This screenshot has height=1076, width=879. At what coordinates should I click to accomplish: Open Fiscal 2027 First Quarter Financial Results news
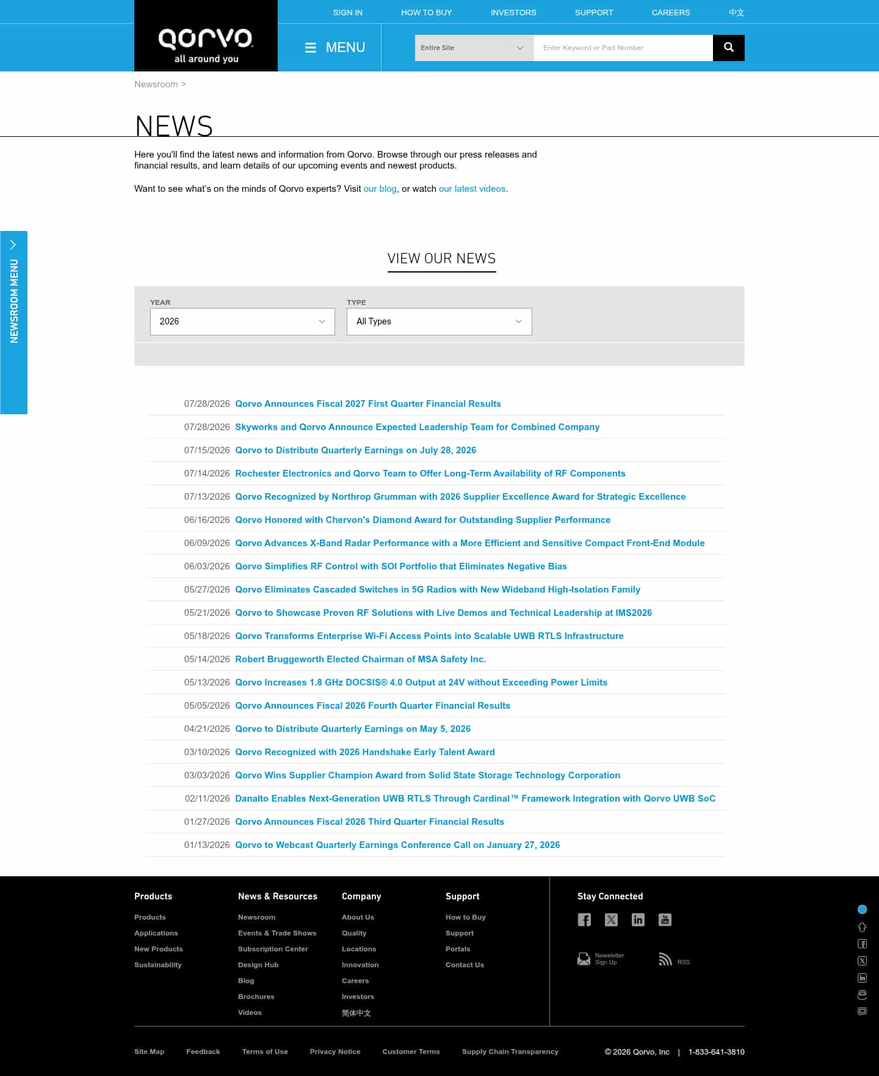[x=368, y=404]
